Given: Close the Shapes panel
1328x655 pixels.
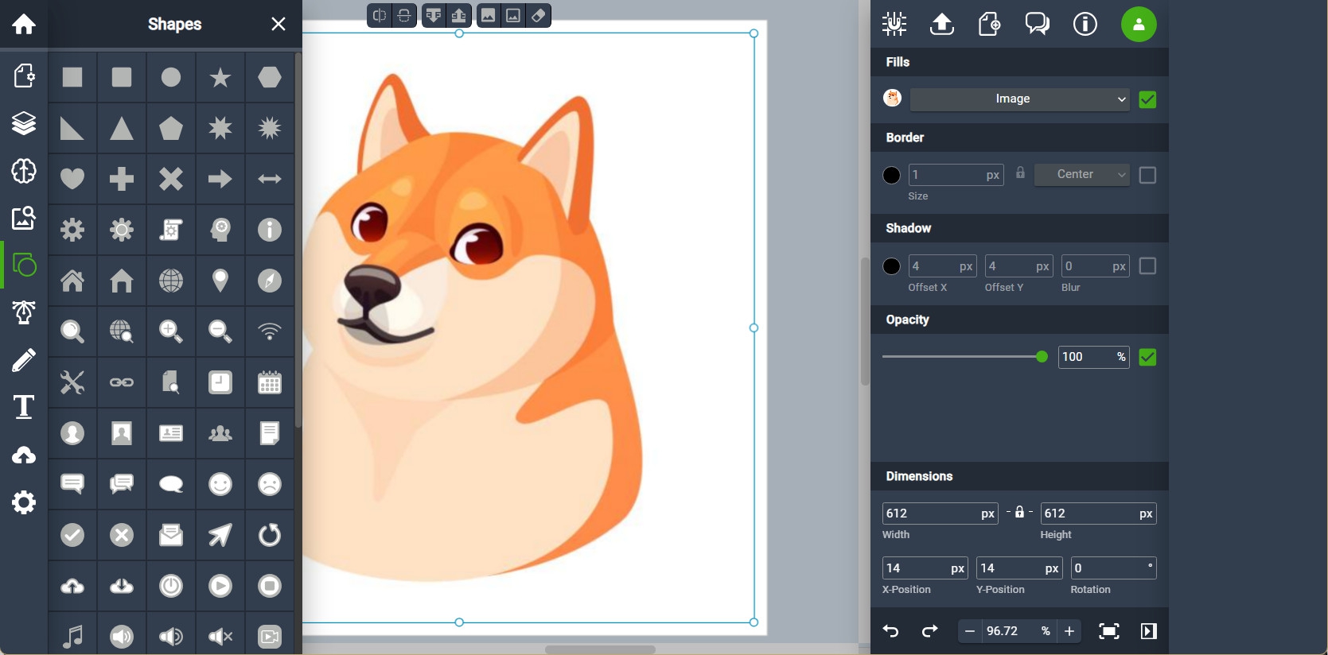Looking at the screenshot, I should pyautogui.click(x=278, y=25).
